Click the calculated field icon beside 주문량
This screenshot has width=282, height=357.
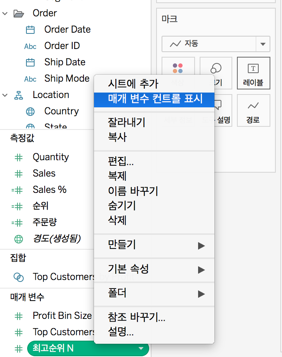coord(17,223)
